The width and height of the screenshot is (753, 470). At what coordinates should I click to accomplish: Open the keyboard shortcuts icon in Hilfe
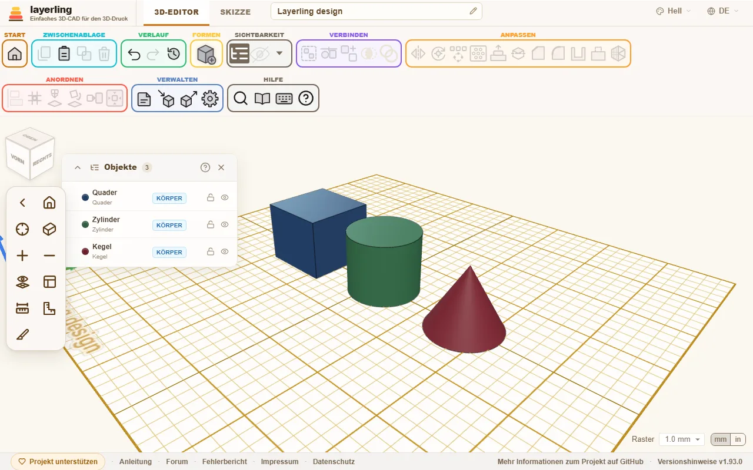click(x=284, y=99)
